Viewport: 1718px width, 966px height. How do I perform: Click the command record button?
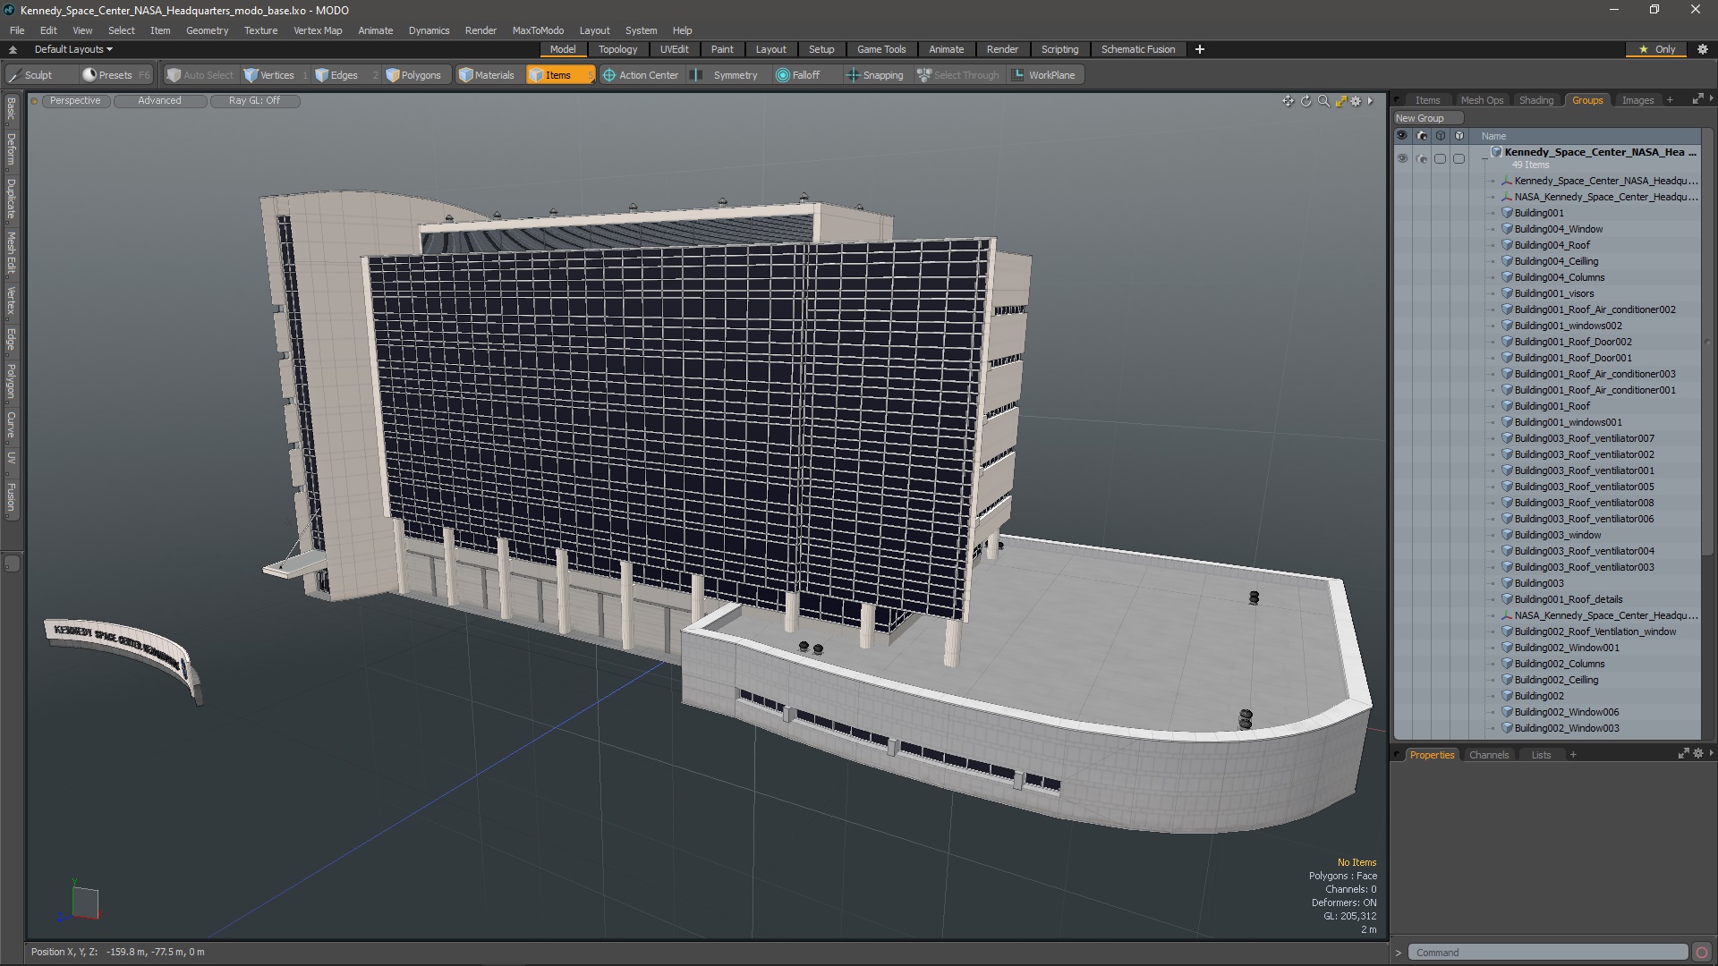click(1702, 953)
